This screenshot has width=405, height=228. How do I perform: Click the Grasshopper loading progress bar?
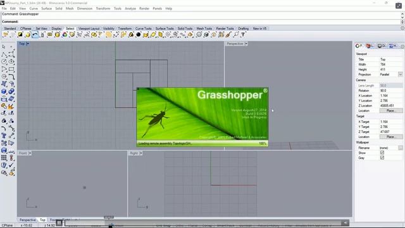[x=202, y=144]
